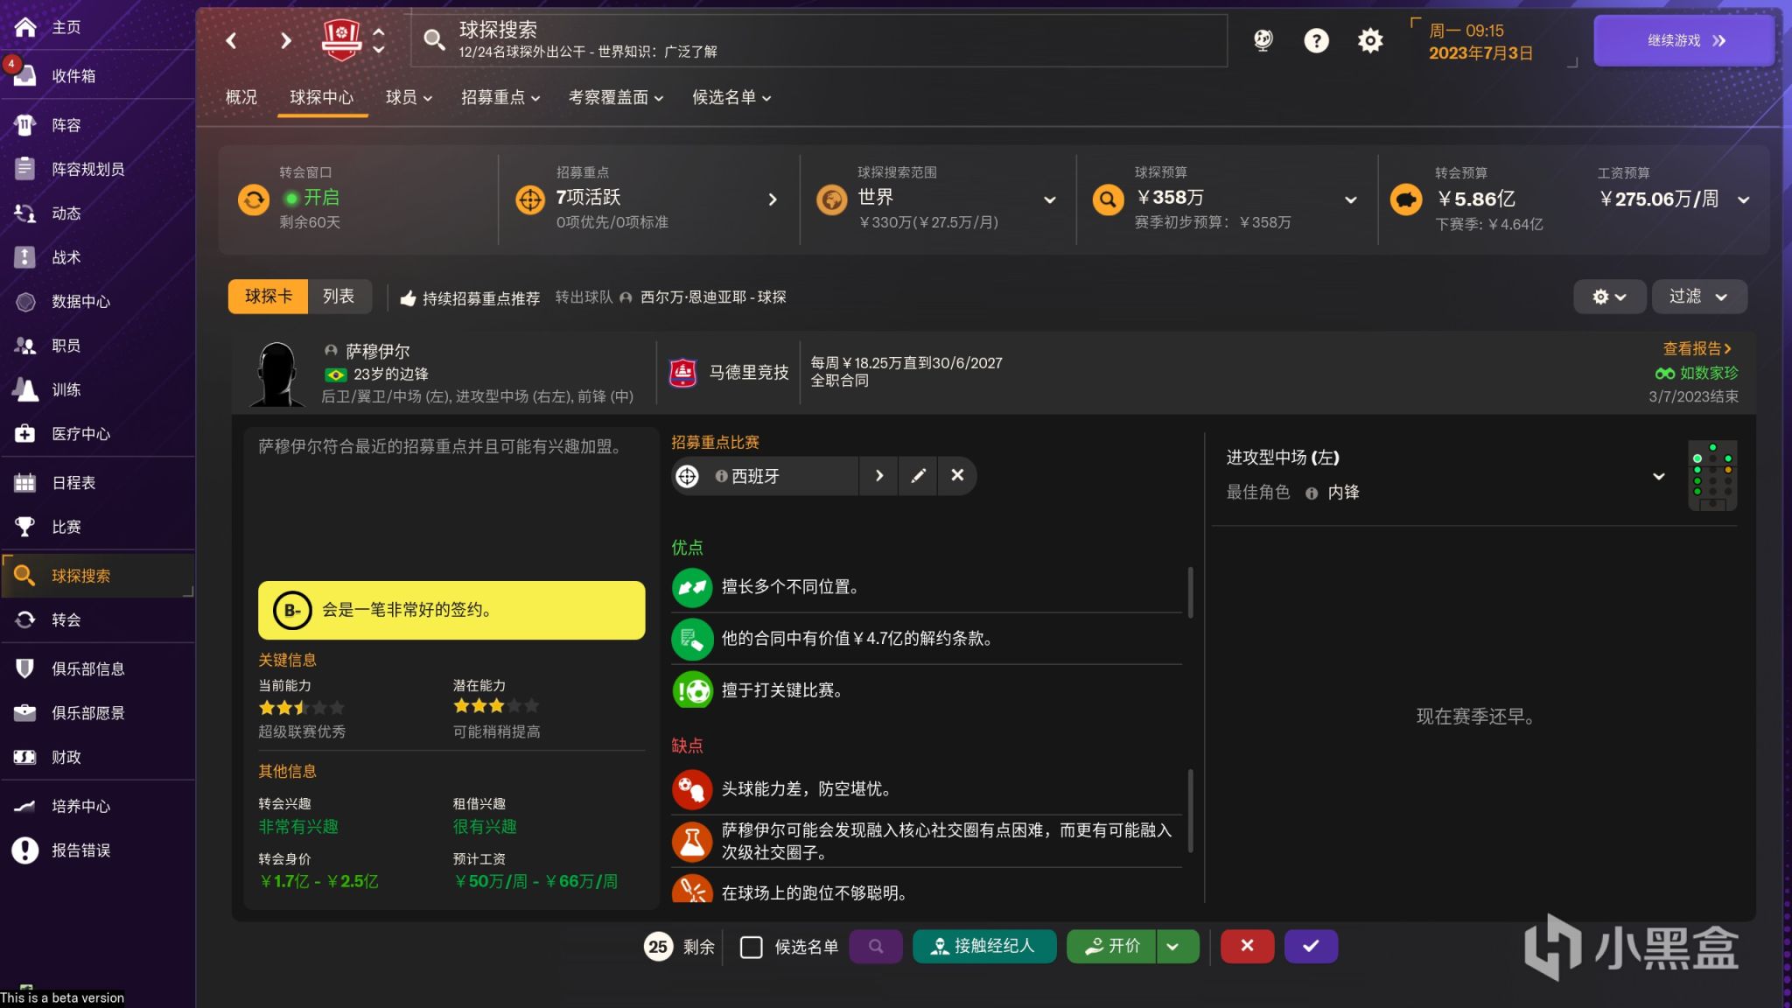This screenshot has width=1792, height=1008.
Task: Open 招募重点 menu tab
Action: tap(500, 97)
